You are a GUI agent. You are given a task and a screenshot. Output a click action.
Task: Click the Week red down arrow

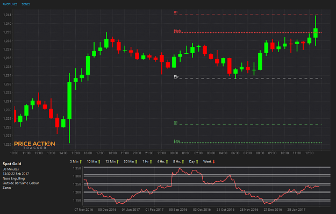click(x=213, y=162)
